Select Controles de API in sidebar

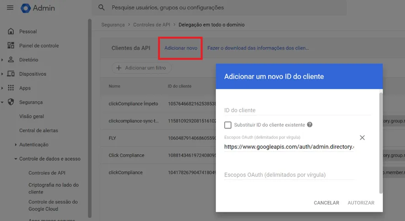tap(47, 173)
